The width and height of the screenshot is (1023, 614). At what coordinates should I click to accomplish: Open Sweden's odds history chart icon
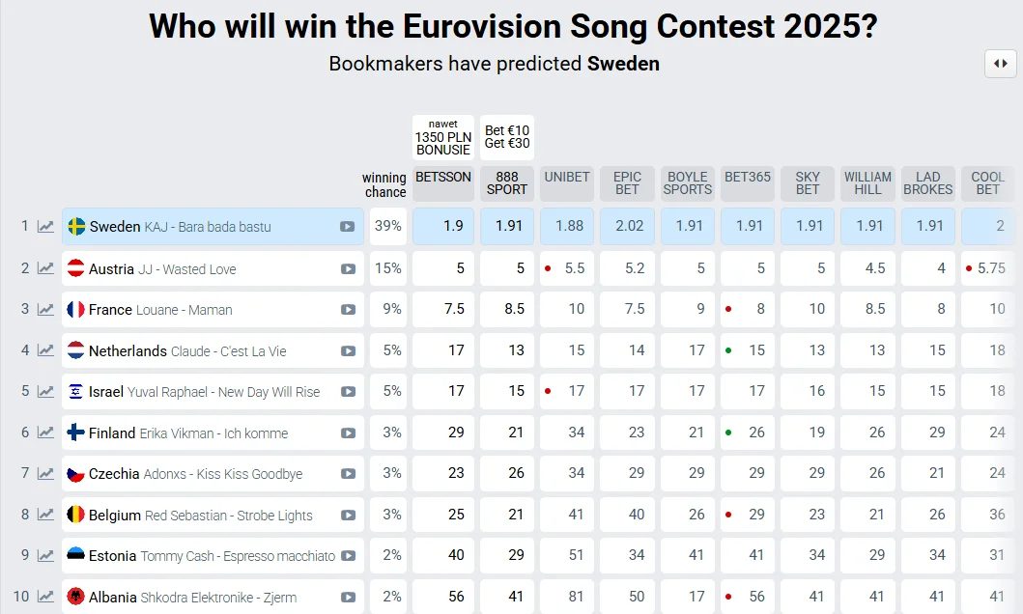(45, 226)
